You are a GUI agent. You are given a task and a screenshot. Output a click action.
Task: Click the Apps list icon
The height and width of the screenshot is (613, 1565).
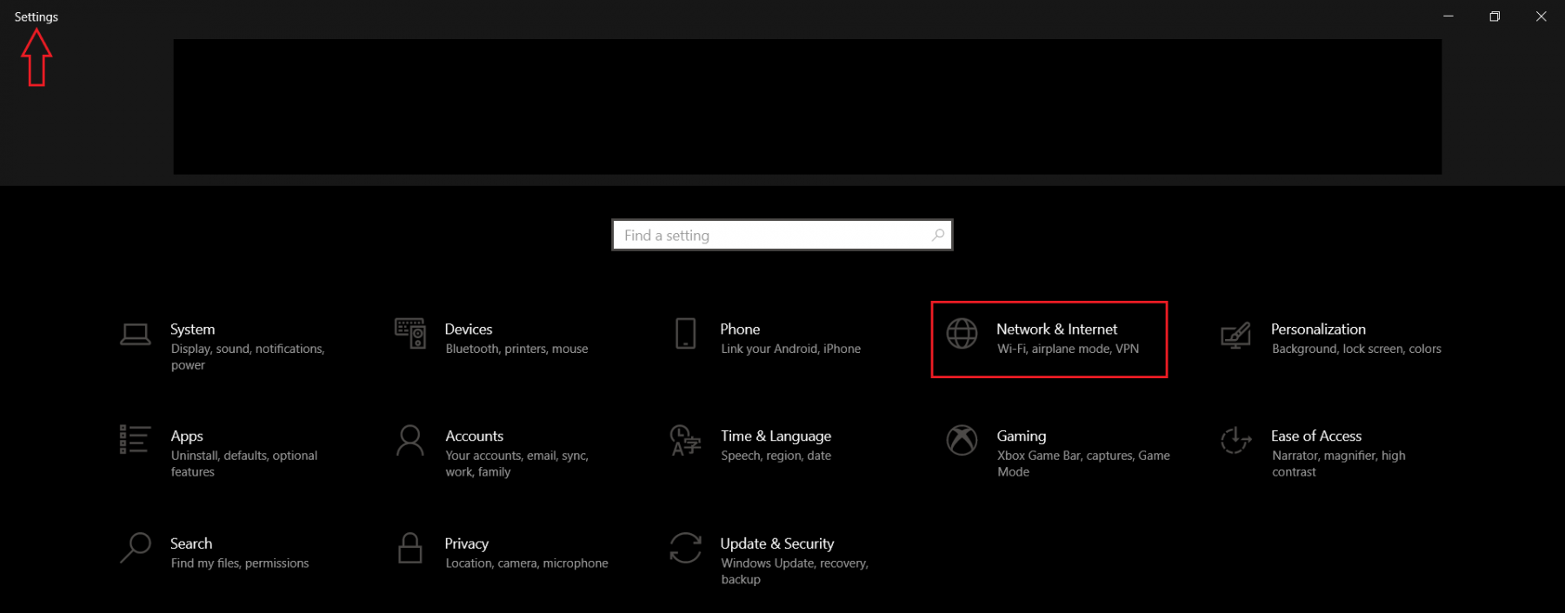[135, 440]
